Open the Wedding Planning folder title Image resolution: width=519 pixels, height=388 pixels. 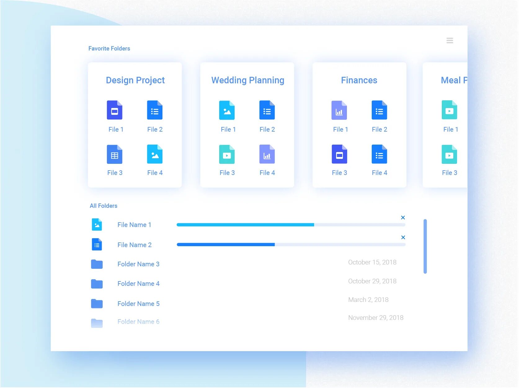point(248,80)
